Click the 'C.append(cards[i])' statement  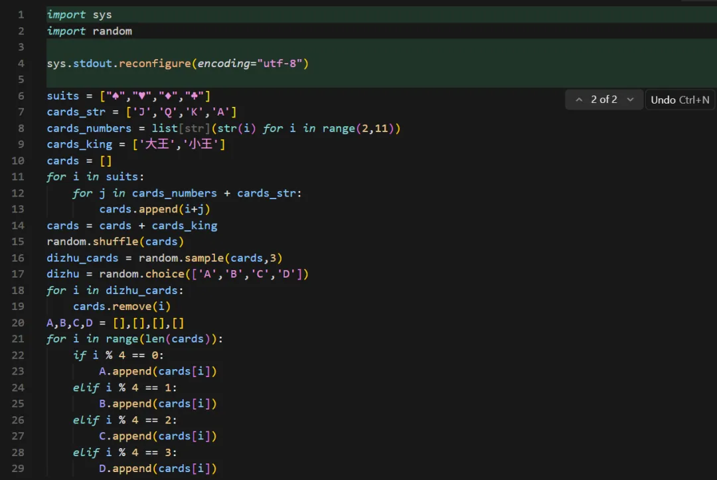(158, 437)
